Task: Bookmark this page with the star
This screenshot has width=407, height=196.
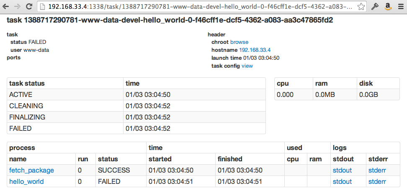Action: pos(361,7)
